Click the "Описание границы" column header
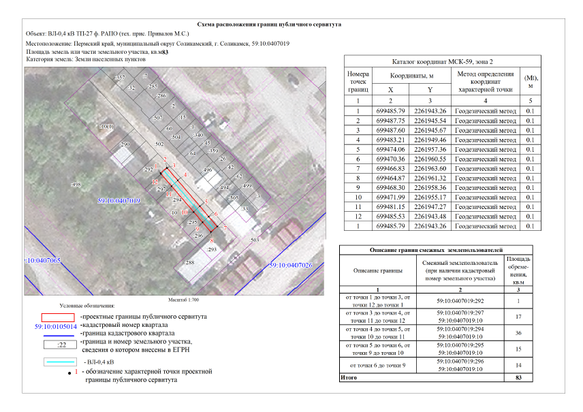 [x=378, y=271]
